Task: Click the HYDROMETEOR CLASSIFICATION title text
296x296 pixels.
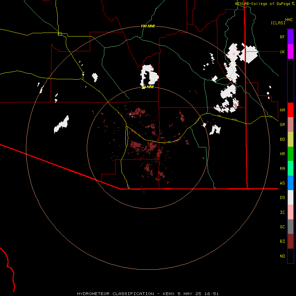Action: click(x=115, y=294)
